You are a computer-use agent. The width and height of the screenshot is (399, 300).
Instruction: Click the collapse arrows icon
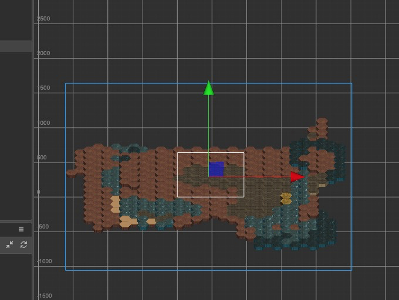[x=9, y=244]
